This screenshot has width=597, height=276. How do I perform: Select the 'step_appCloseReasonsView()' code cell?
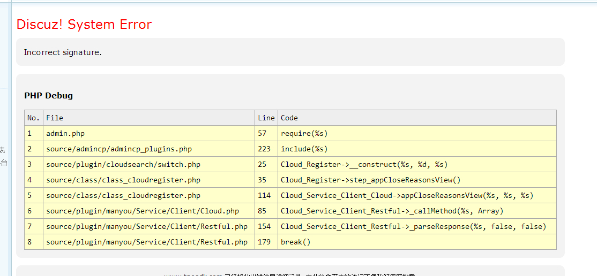point(417,180)
